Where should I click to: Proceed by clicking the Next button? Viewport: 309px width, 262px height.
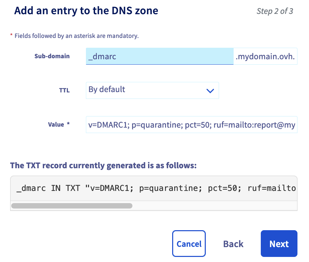point(279,243)
